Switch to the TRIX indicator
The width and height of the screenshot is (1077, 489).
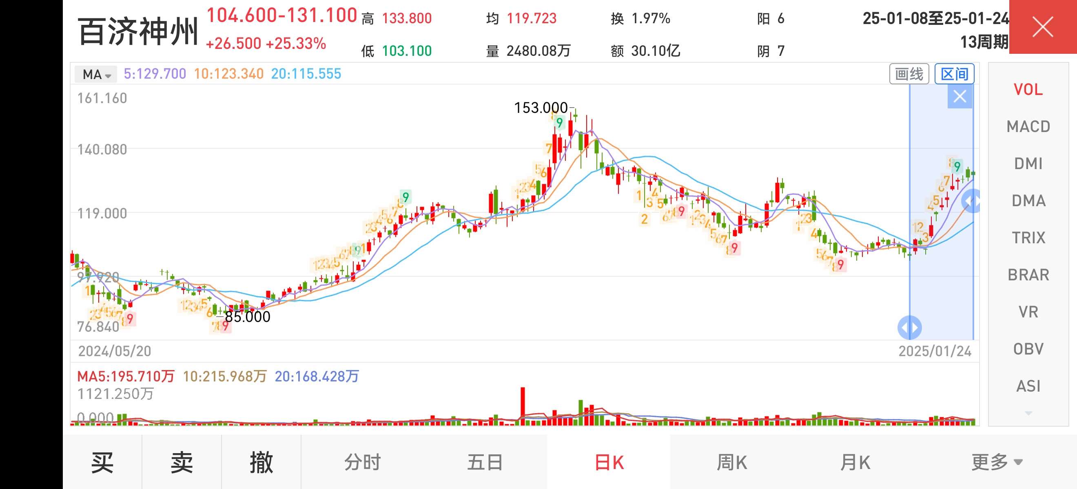coord(1028,238)
